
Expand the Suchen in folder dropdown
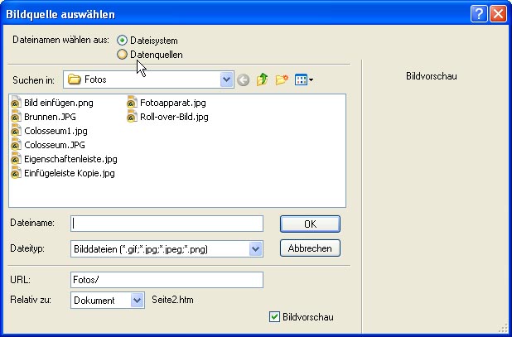coord(226,79)
